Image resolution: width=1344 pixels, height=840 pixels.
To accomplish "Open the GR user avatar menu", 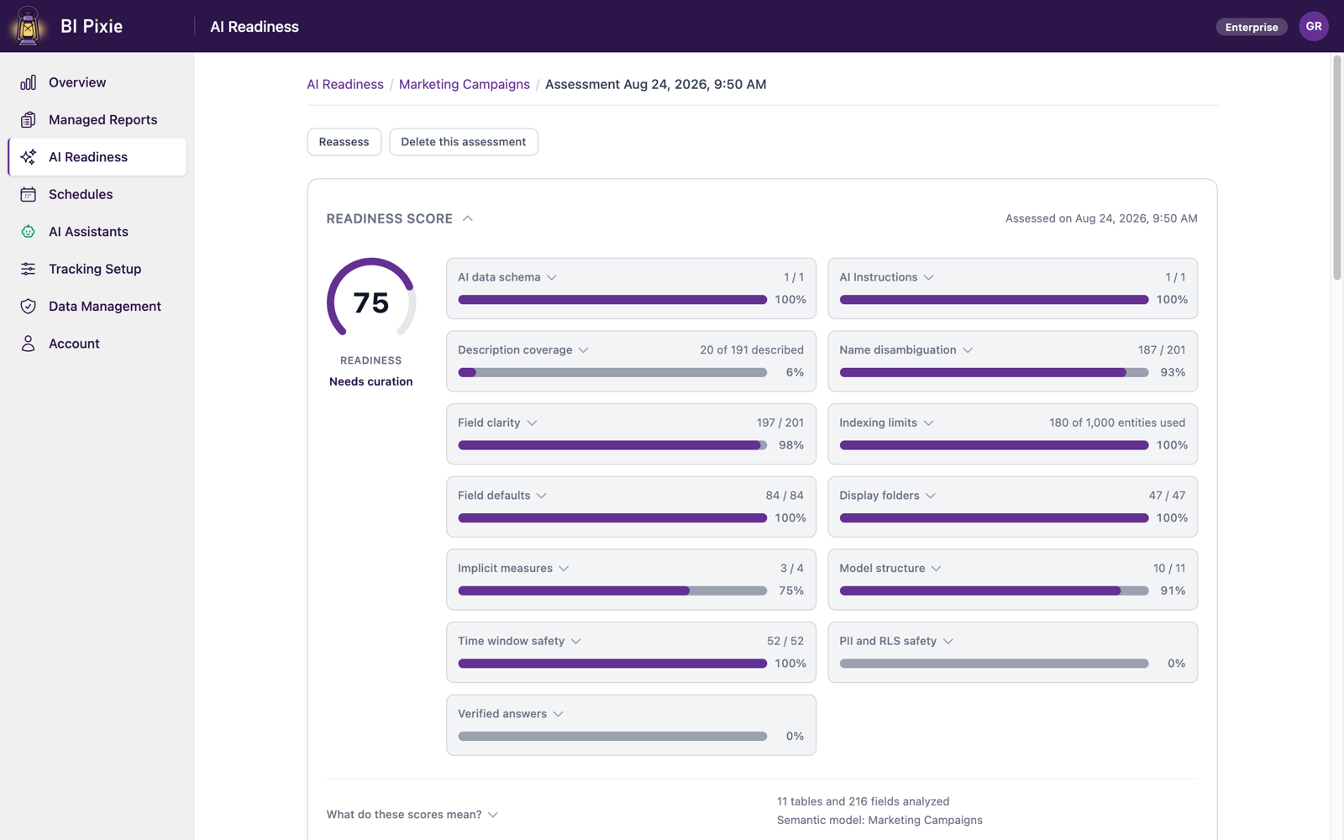I will click(x=1314, y=26).
